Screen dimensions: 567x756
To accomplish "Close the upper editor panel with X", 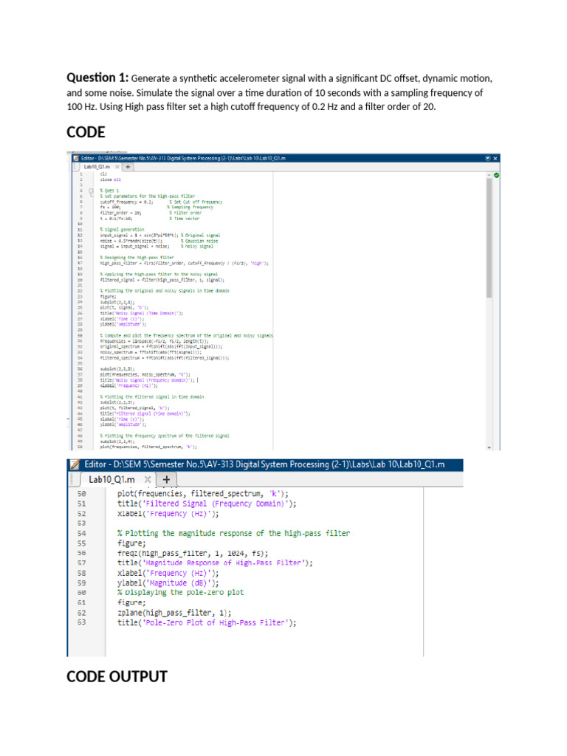I will pos(495,158).
